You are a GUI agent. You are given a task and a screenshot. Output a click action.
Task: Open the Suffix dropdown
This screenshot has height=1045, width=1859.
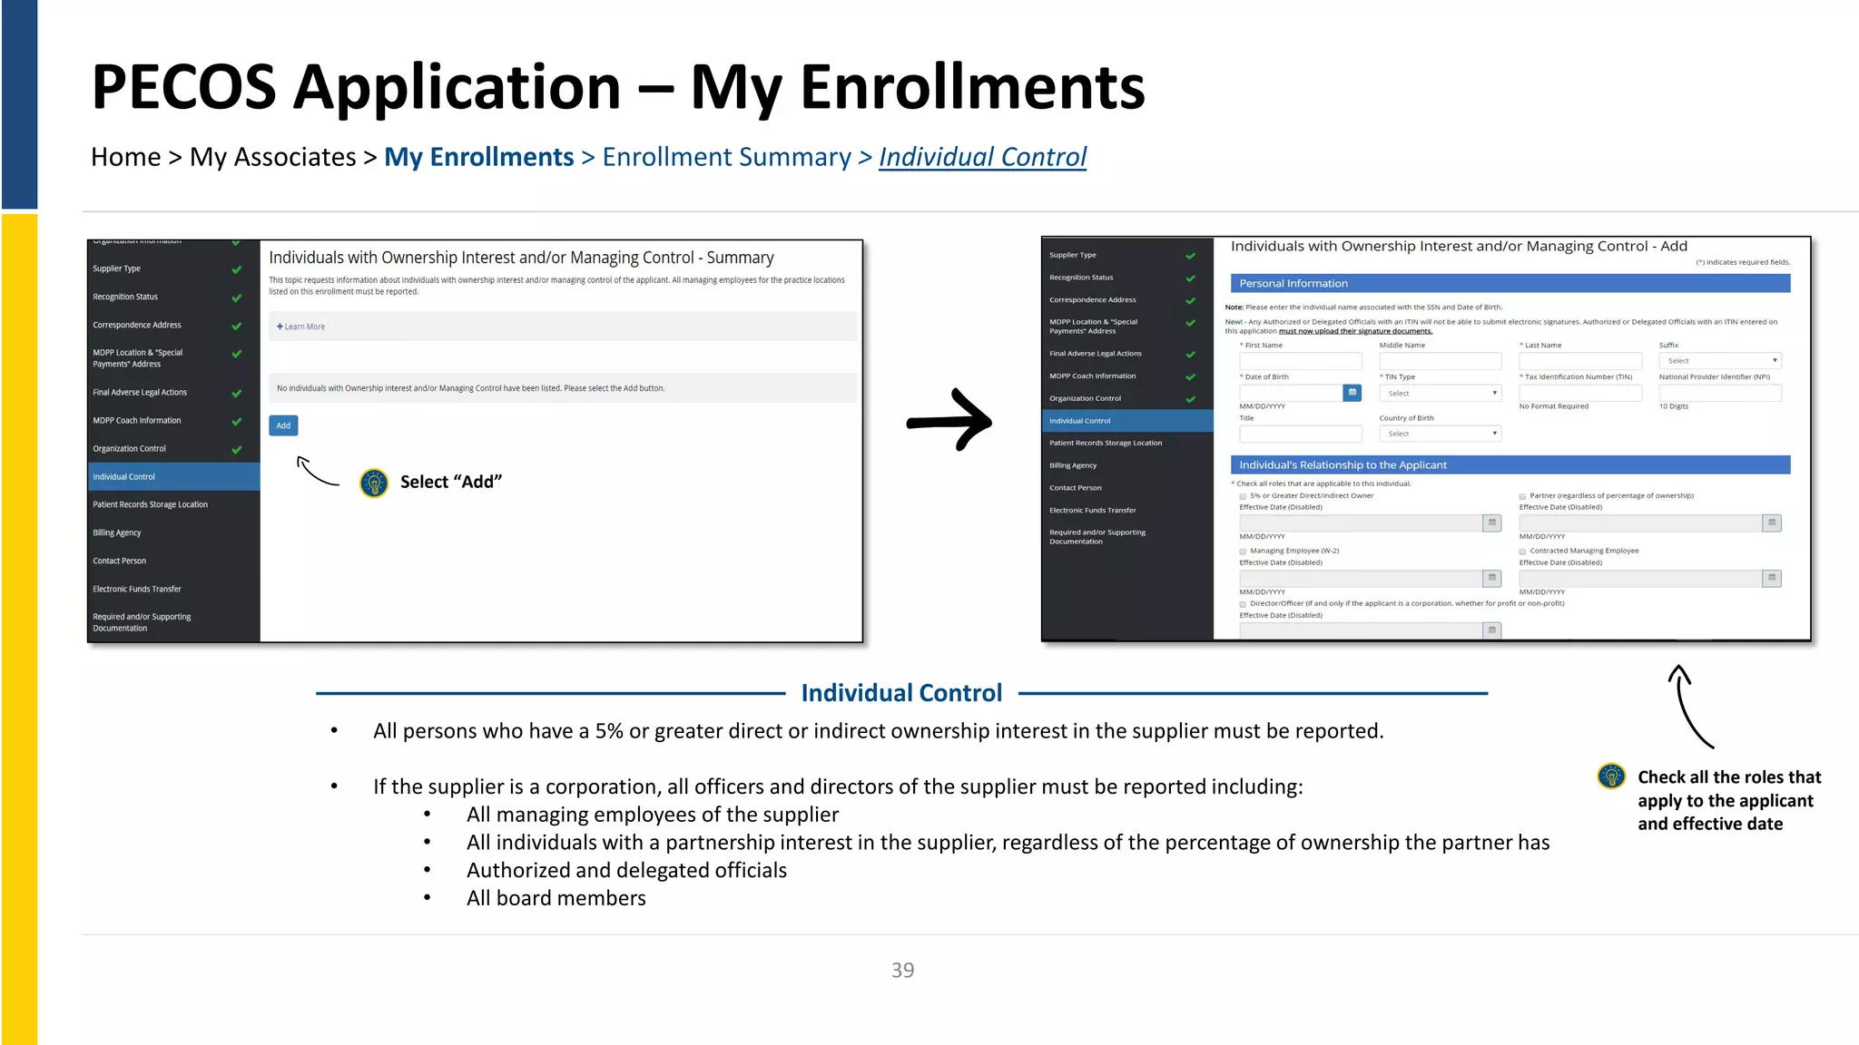(x=1720, y=360)
